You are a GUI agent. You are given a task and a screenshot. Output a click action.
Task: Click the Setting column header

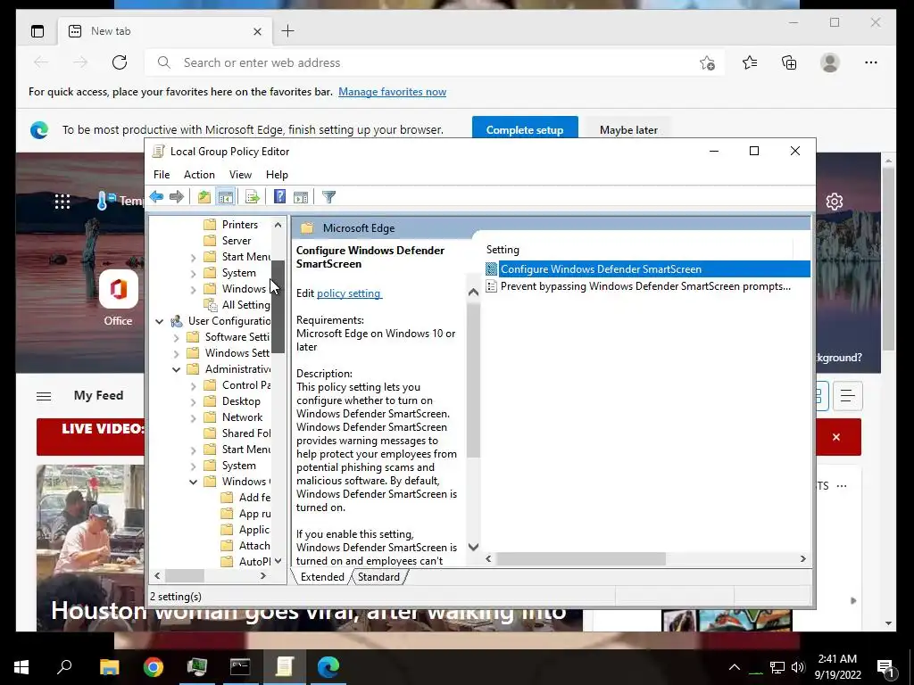pyautogui.click(x=639, y=250)
